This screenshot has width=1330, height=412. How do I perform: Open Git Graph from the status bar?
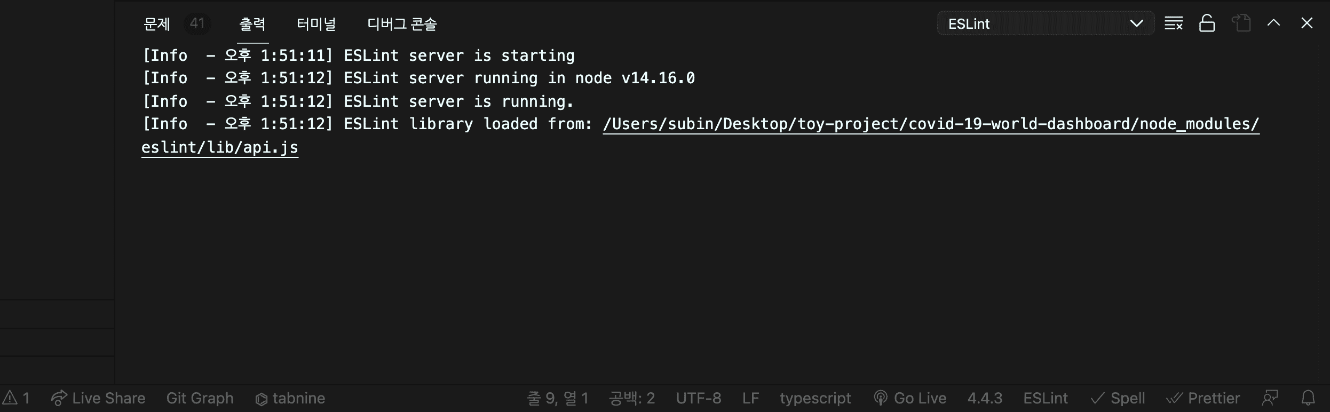pos(200,398)
